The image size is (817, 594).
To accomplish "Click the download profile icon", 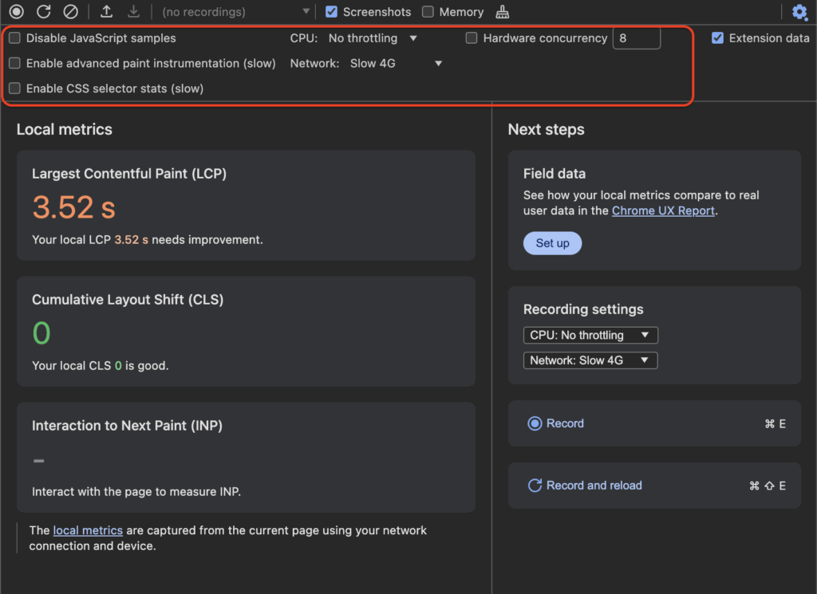I will tap(133, 12).
